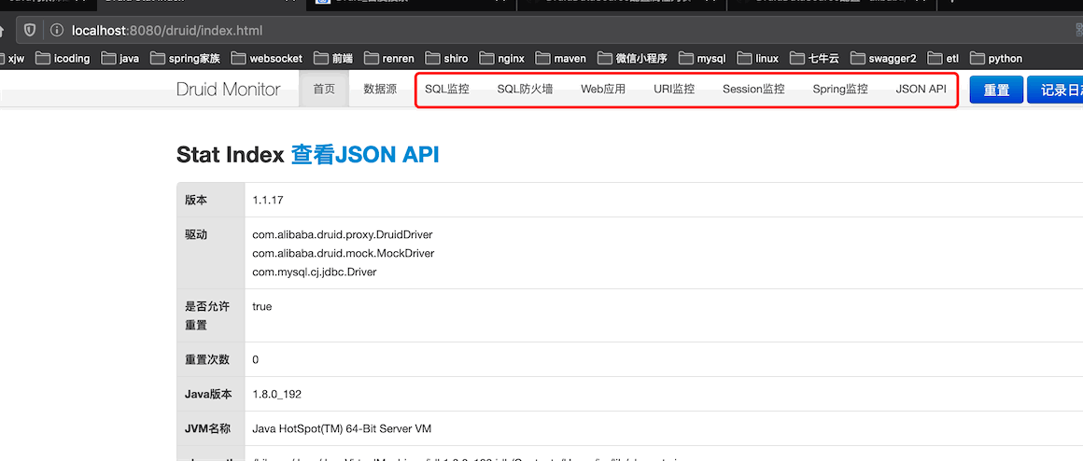Image resolution: width=1083 pixels, height=461 pixels.
Task: Follow the 查看JSON API heading link
Action: [365, 155]
